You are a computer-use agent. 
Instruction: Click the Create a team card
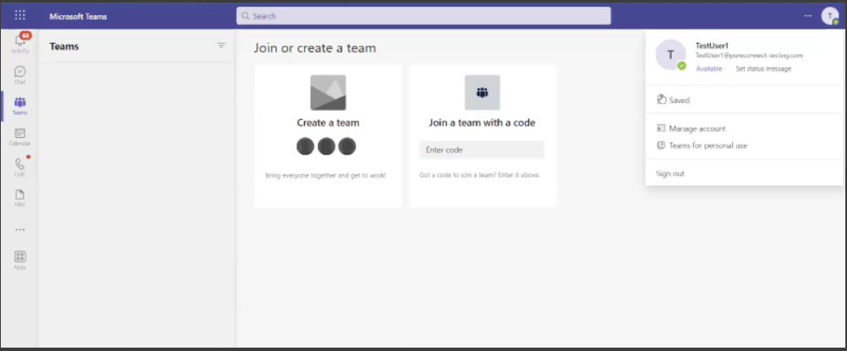[x=328, y=135]
